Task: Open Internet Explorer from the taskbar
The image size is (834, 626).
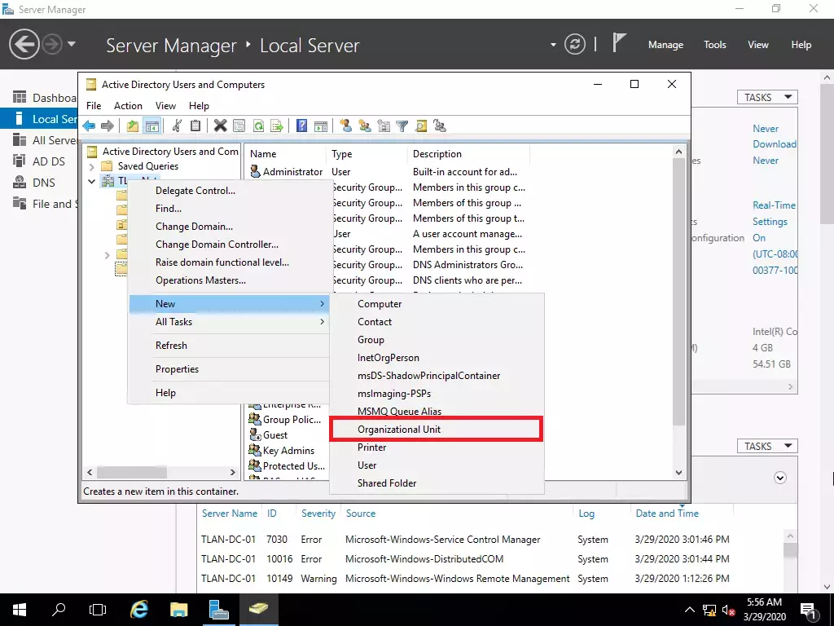Action: 139,610
